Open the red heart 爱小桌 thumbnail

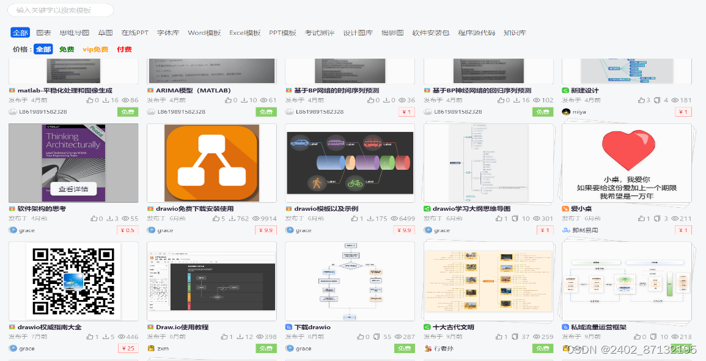(627, 163)
